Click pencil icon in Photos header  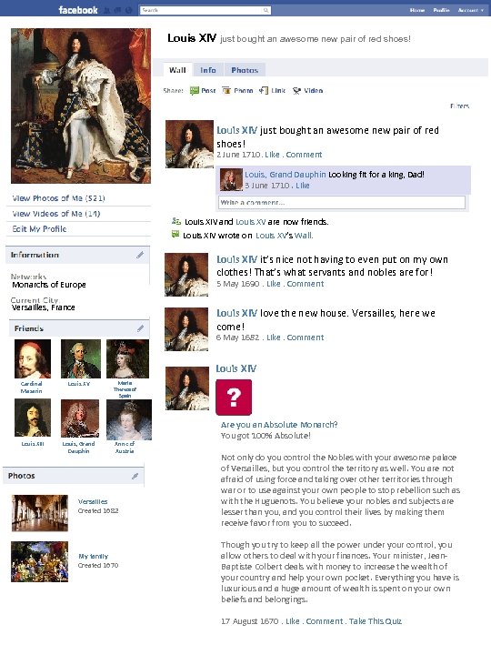(x=135, y=476)
